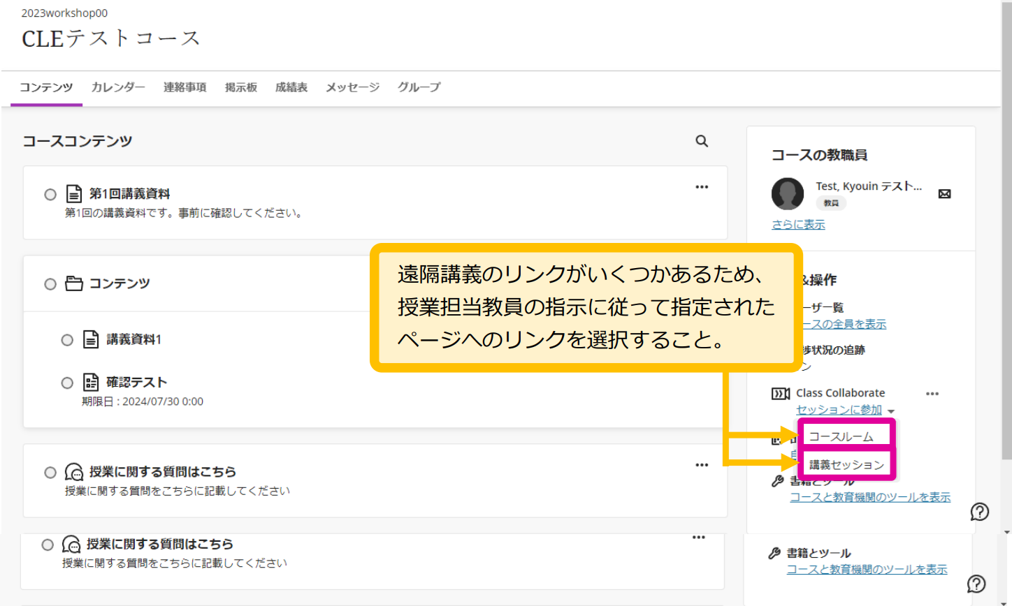The height and width of the screenshot is (606, 1012).
Task: Open the 講義資料1 document
Action: [133, 339]
